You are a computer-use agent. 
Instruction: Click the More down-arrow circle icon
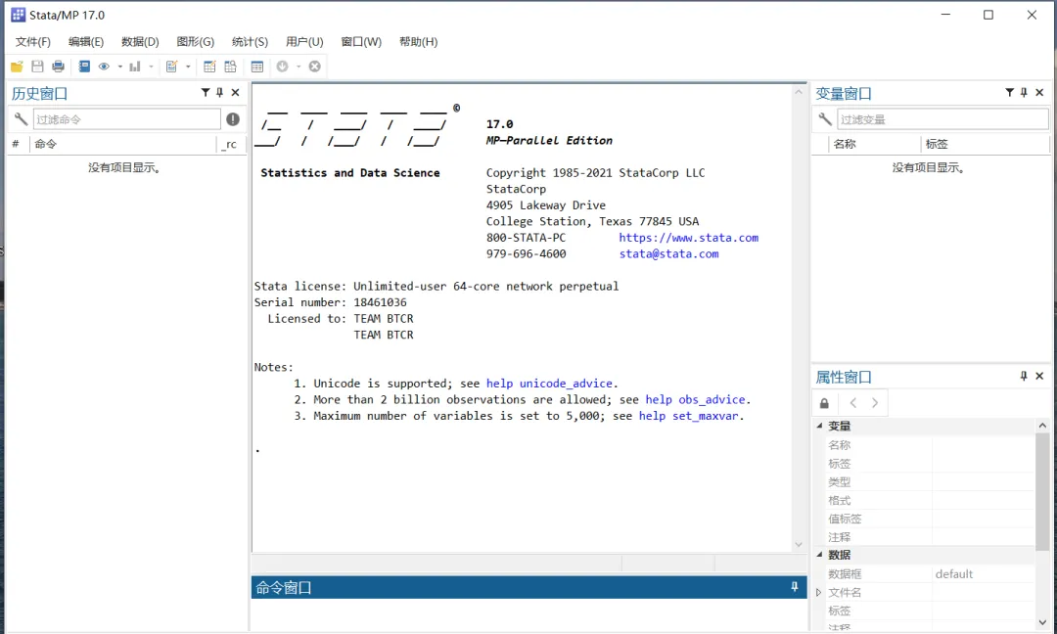pos(283,66)
